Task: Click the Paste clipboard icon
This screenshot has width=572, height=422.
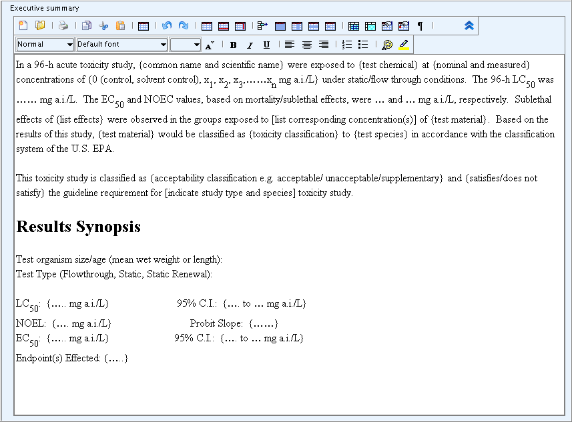Action: (x=120, y=25)
